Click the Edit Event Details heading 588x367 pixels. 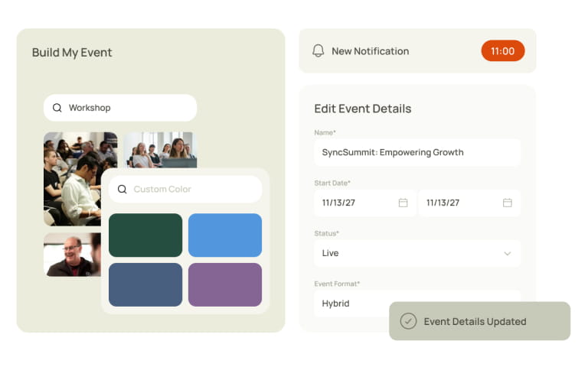[363, 109]
